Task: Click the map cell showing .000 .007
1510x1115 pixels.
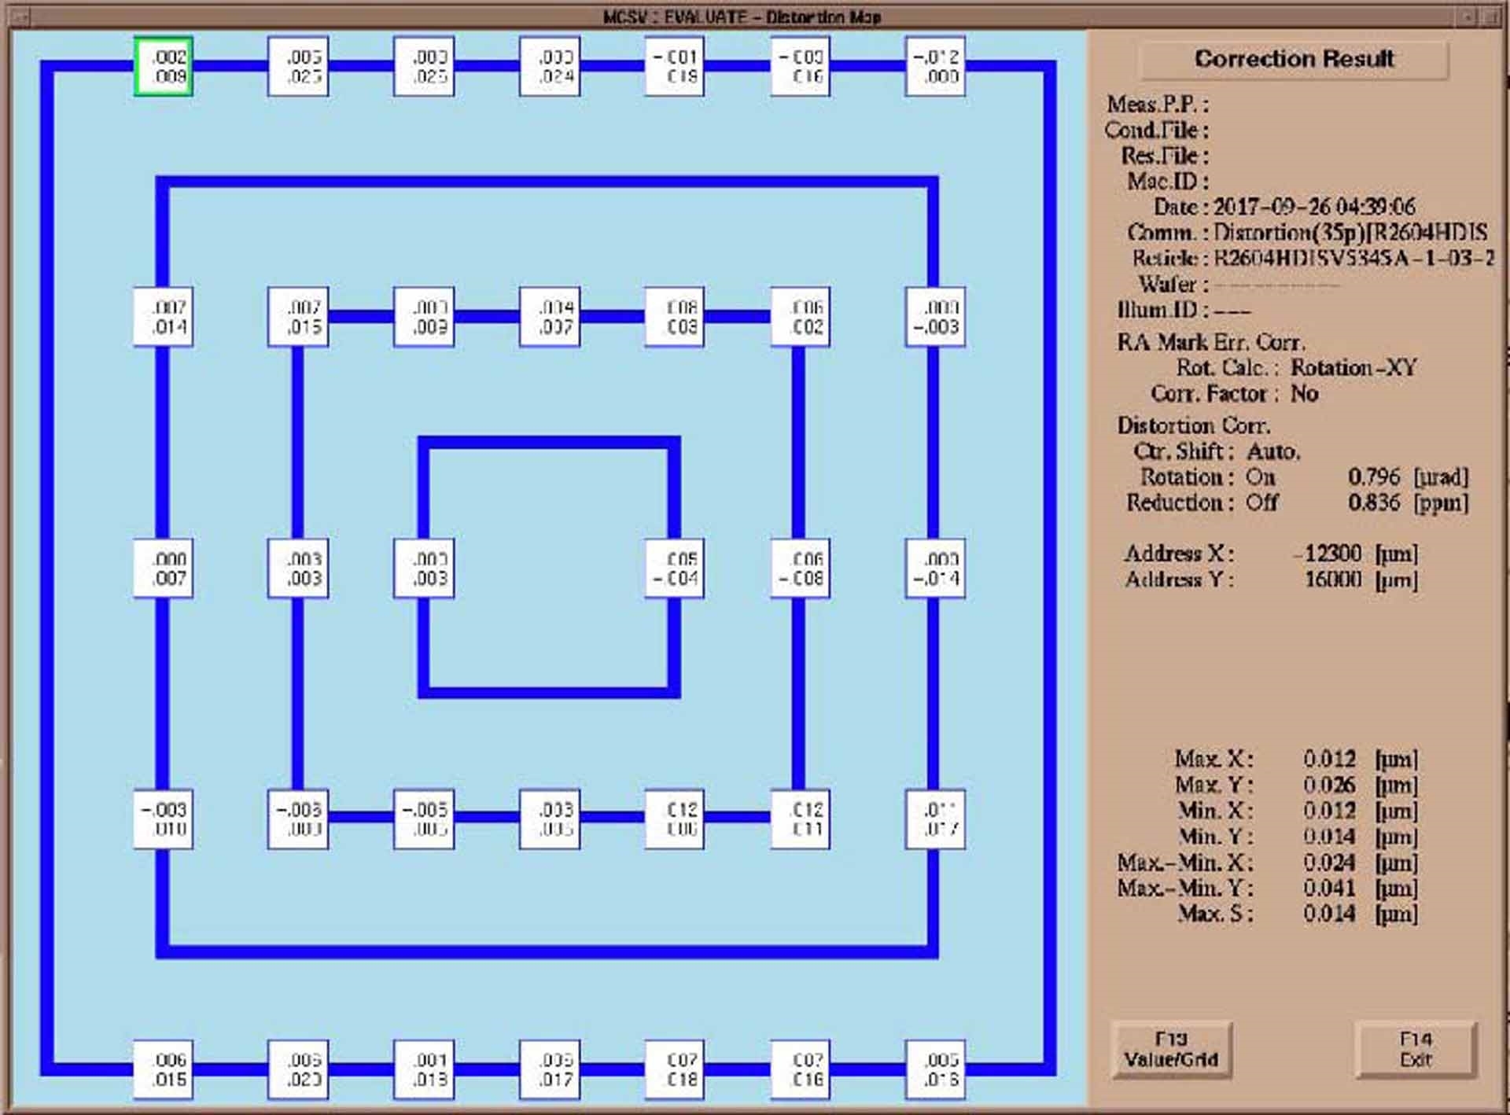Action: 164,569
